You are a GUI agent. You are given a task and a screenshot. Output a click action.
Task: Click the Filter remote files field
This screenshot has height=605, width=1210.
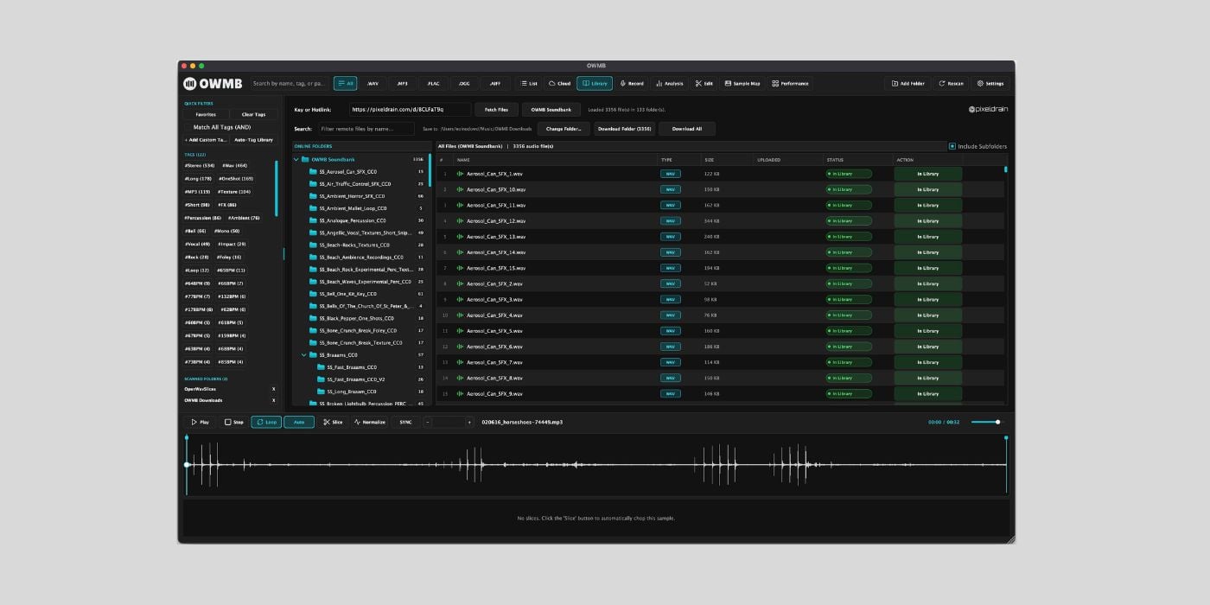coord(366,129)
